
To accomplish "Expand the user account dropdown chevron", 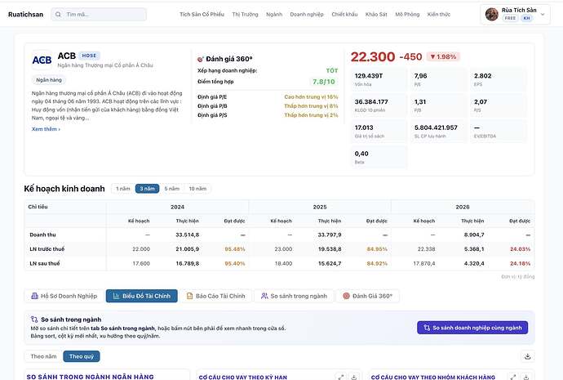I will pyautogui.click(x=543, y=15).
